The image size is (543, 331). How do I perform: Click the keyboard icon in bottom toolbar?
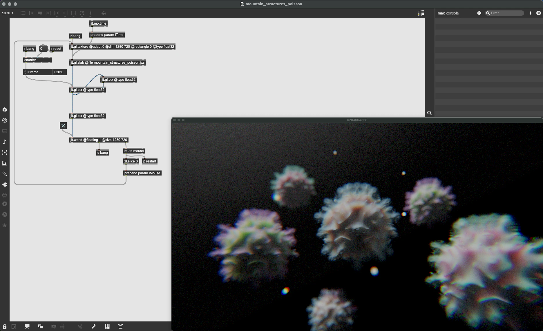[121, 326]
